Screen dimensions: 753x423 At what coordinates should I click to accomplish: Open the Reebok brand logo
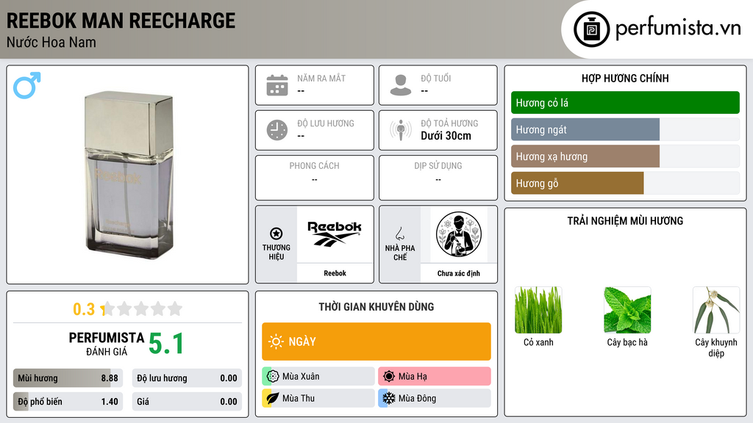pos(335,234)
